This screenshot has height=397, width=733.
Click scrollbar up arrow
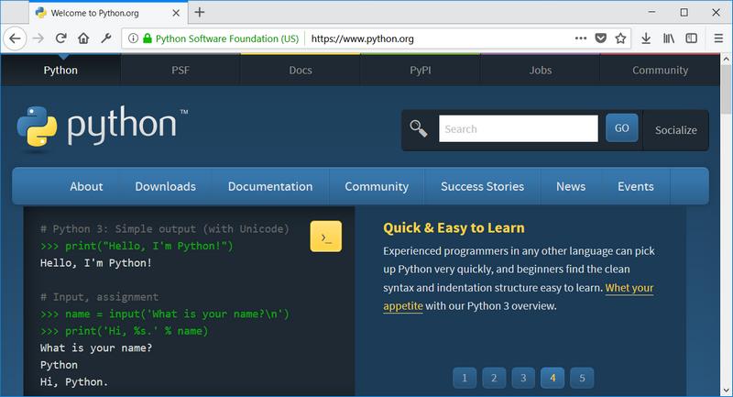726,59
